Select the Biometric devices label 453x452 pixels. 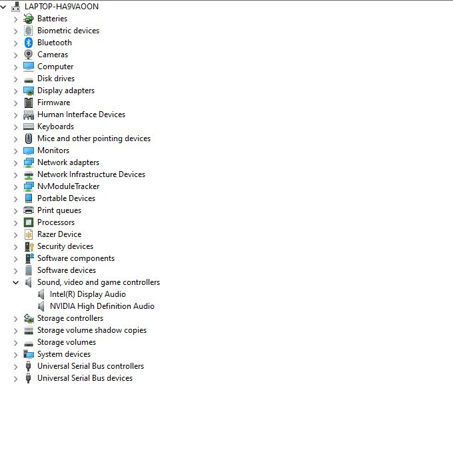pos(68,31)
